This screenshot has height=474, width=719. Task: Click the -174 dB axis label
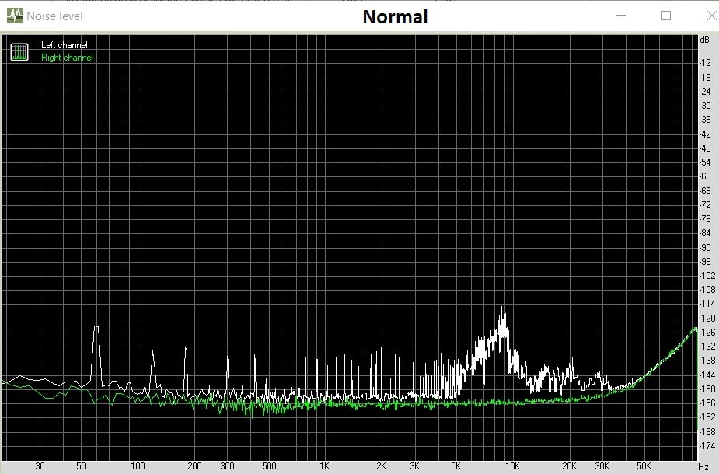coord(707,445)
